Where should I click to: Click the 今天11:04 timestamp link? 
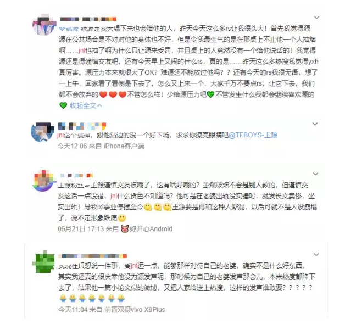[73, 310]
